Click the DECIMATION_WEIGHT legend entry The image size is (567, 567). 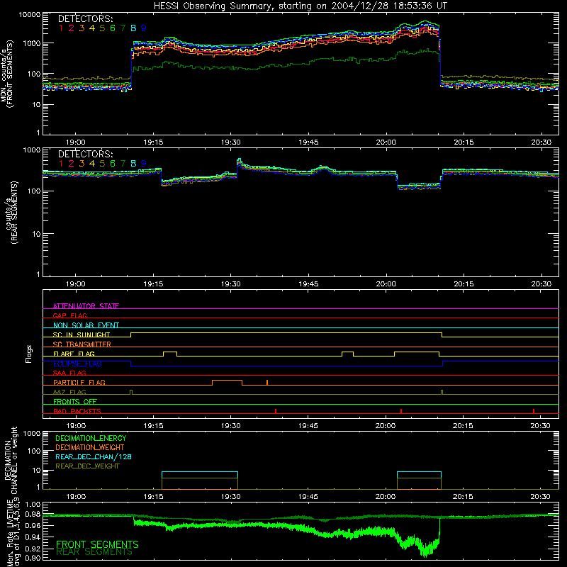click(90, 447)
